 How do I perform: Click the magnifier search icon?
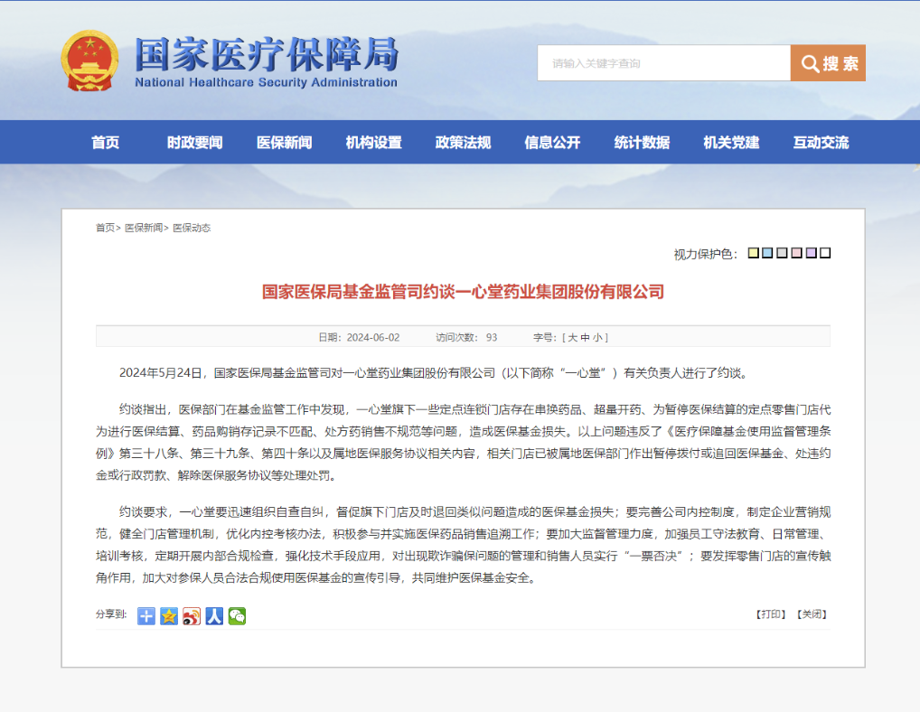tap(810, 62)
